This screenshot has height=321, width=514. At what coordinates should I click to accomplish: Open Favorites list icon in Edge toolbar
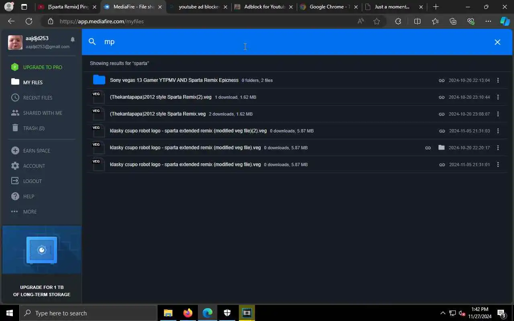tap(435, 21)
